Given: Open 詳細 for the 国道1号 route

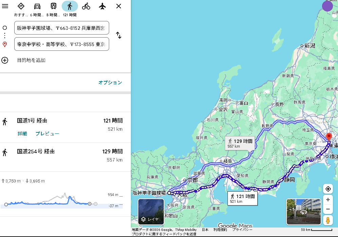Looking at the screenshot, I should click(22, 134).
